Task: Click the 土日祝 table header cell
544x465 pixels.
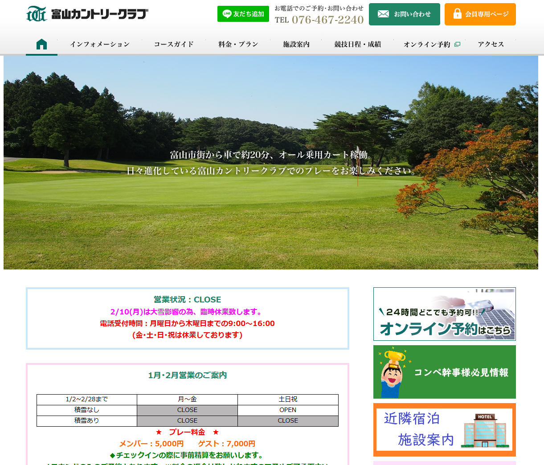Action: click(x=288, y=400)
